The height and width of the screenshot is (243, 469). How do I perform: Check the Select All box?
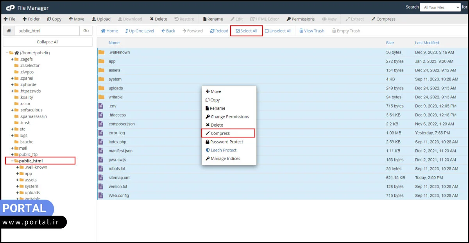click(x=238, y=31)
